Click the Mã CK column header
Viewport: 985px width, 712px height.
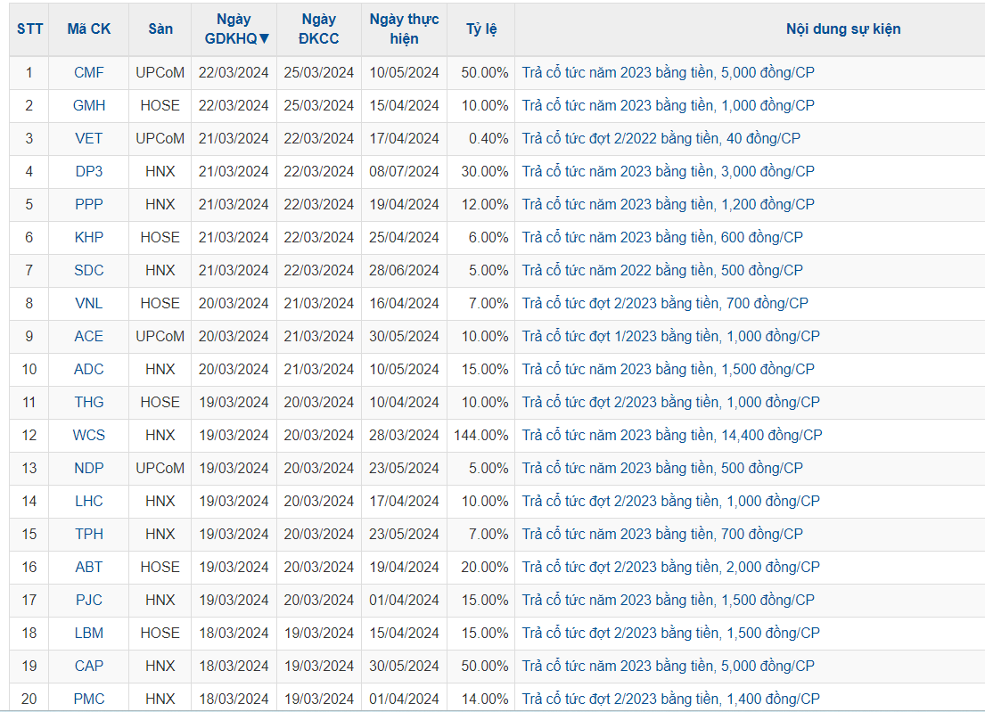pos(89,29)
